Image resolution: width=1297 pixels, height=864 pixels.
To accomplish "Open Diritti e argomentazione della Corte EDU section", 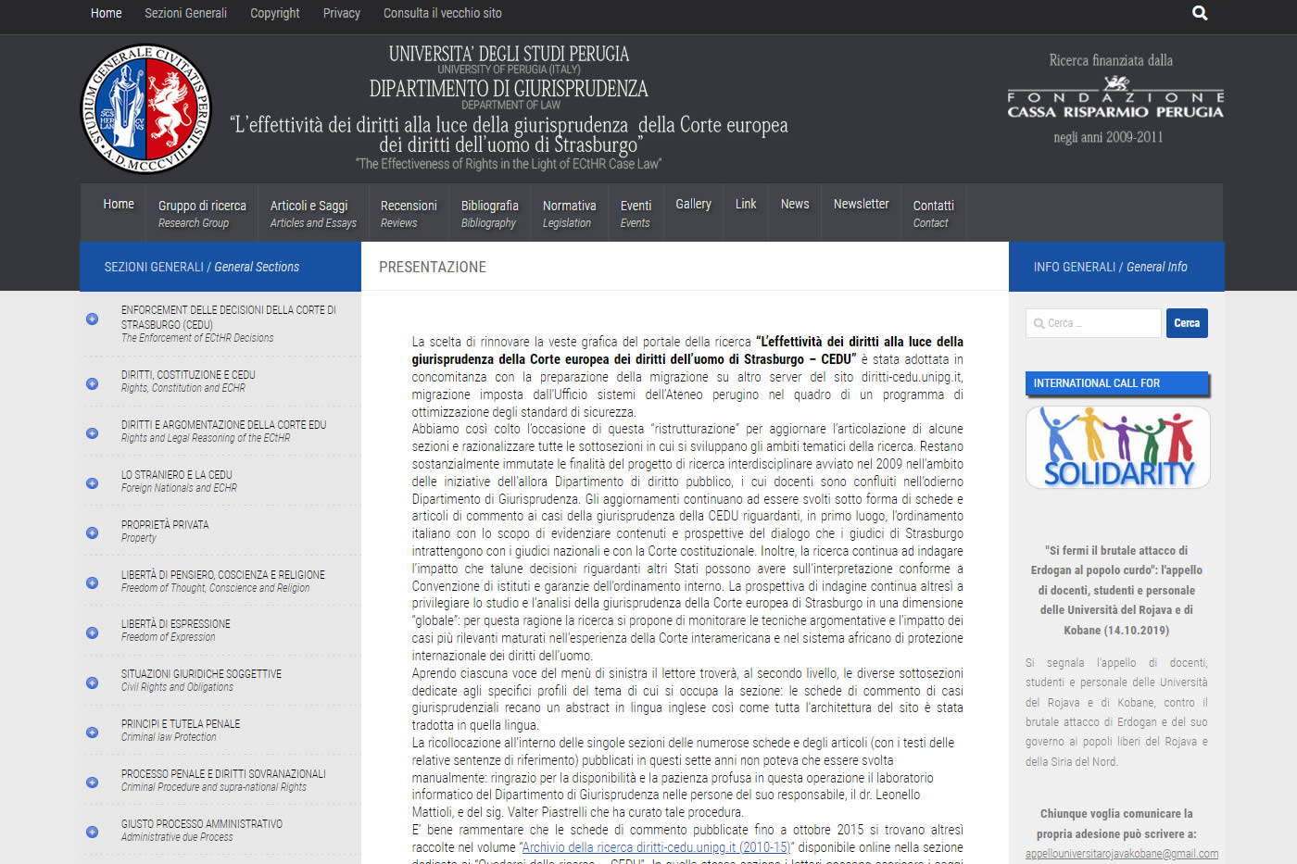I will 223,431.
